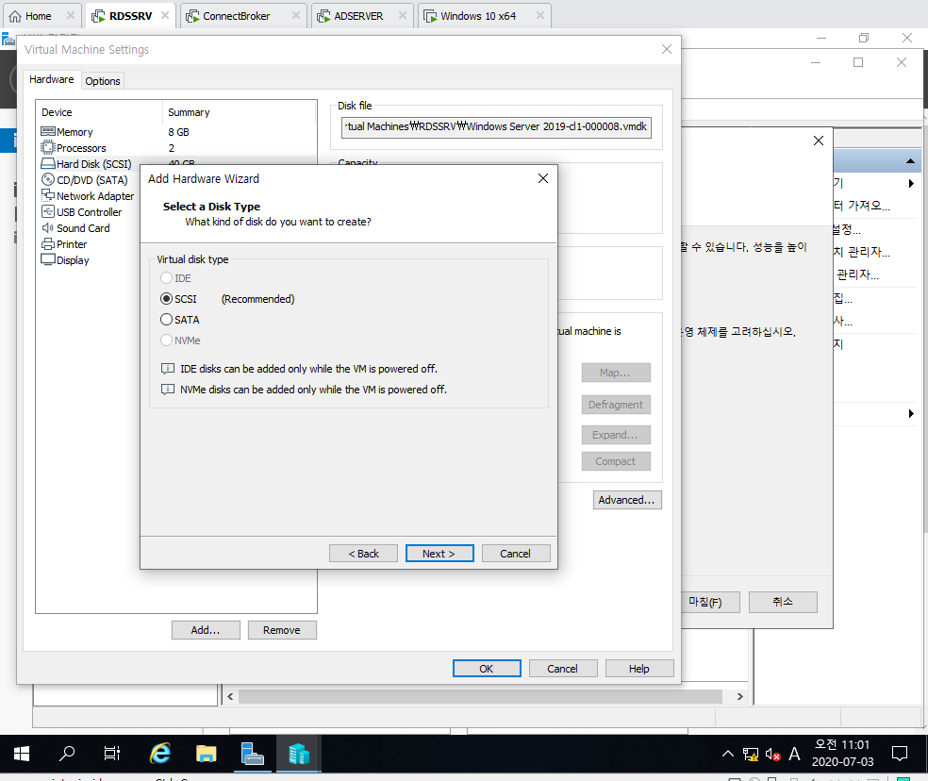Screen dimensions: 928x781
Task: Close the ConnectBroker tab
Action: 296,15
